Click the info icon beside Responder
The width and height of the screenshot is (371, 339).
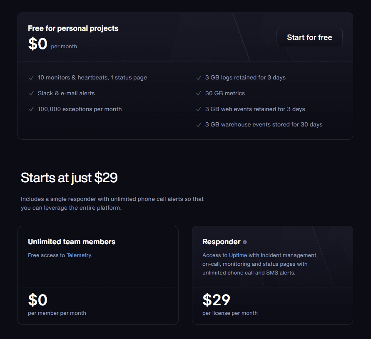pos(245,242)
